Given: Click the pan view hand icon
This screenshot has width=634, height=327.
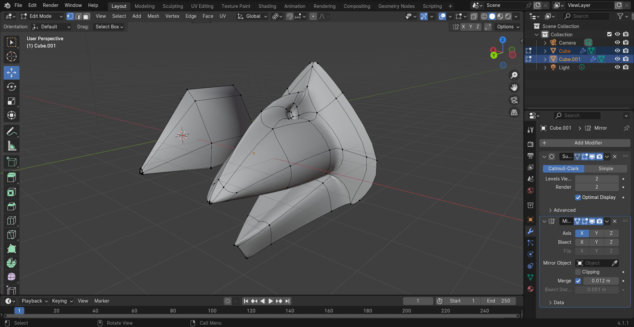Looking at the screenshot, I should coord(514,87).
